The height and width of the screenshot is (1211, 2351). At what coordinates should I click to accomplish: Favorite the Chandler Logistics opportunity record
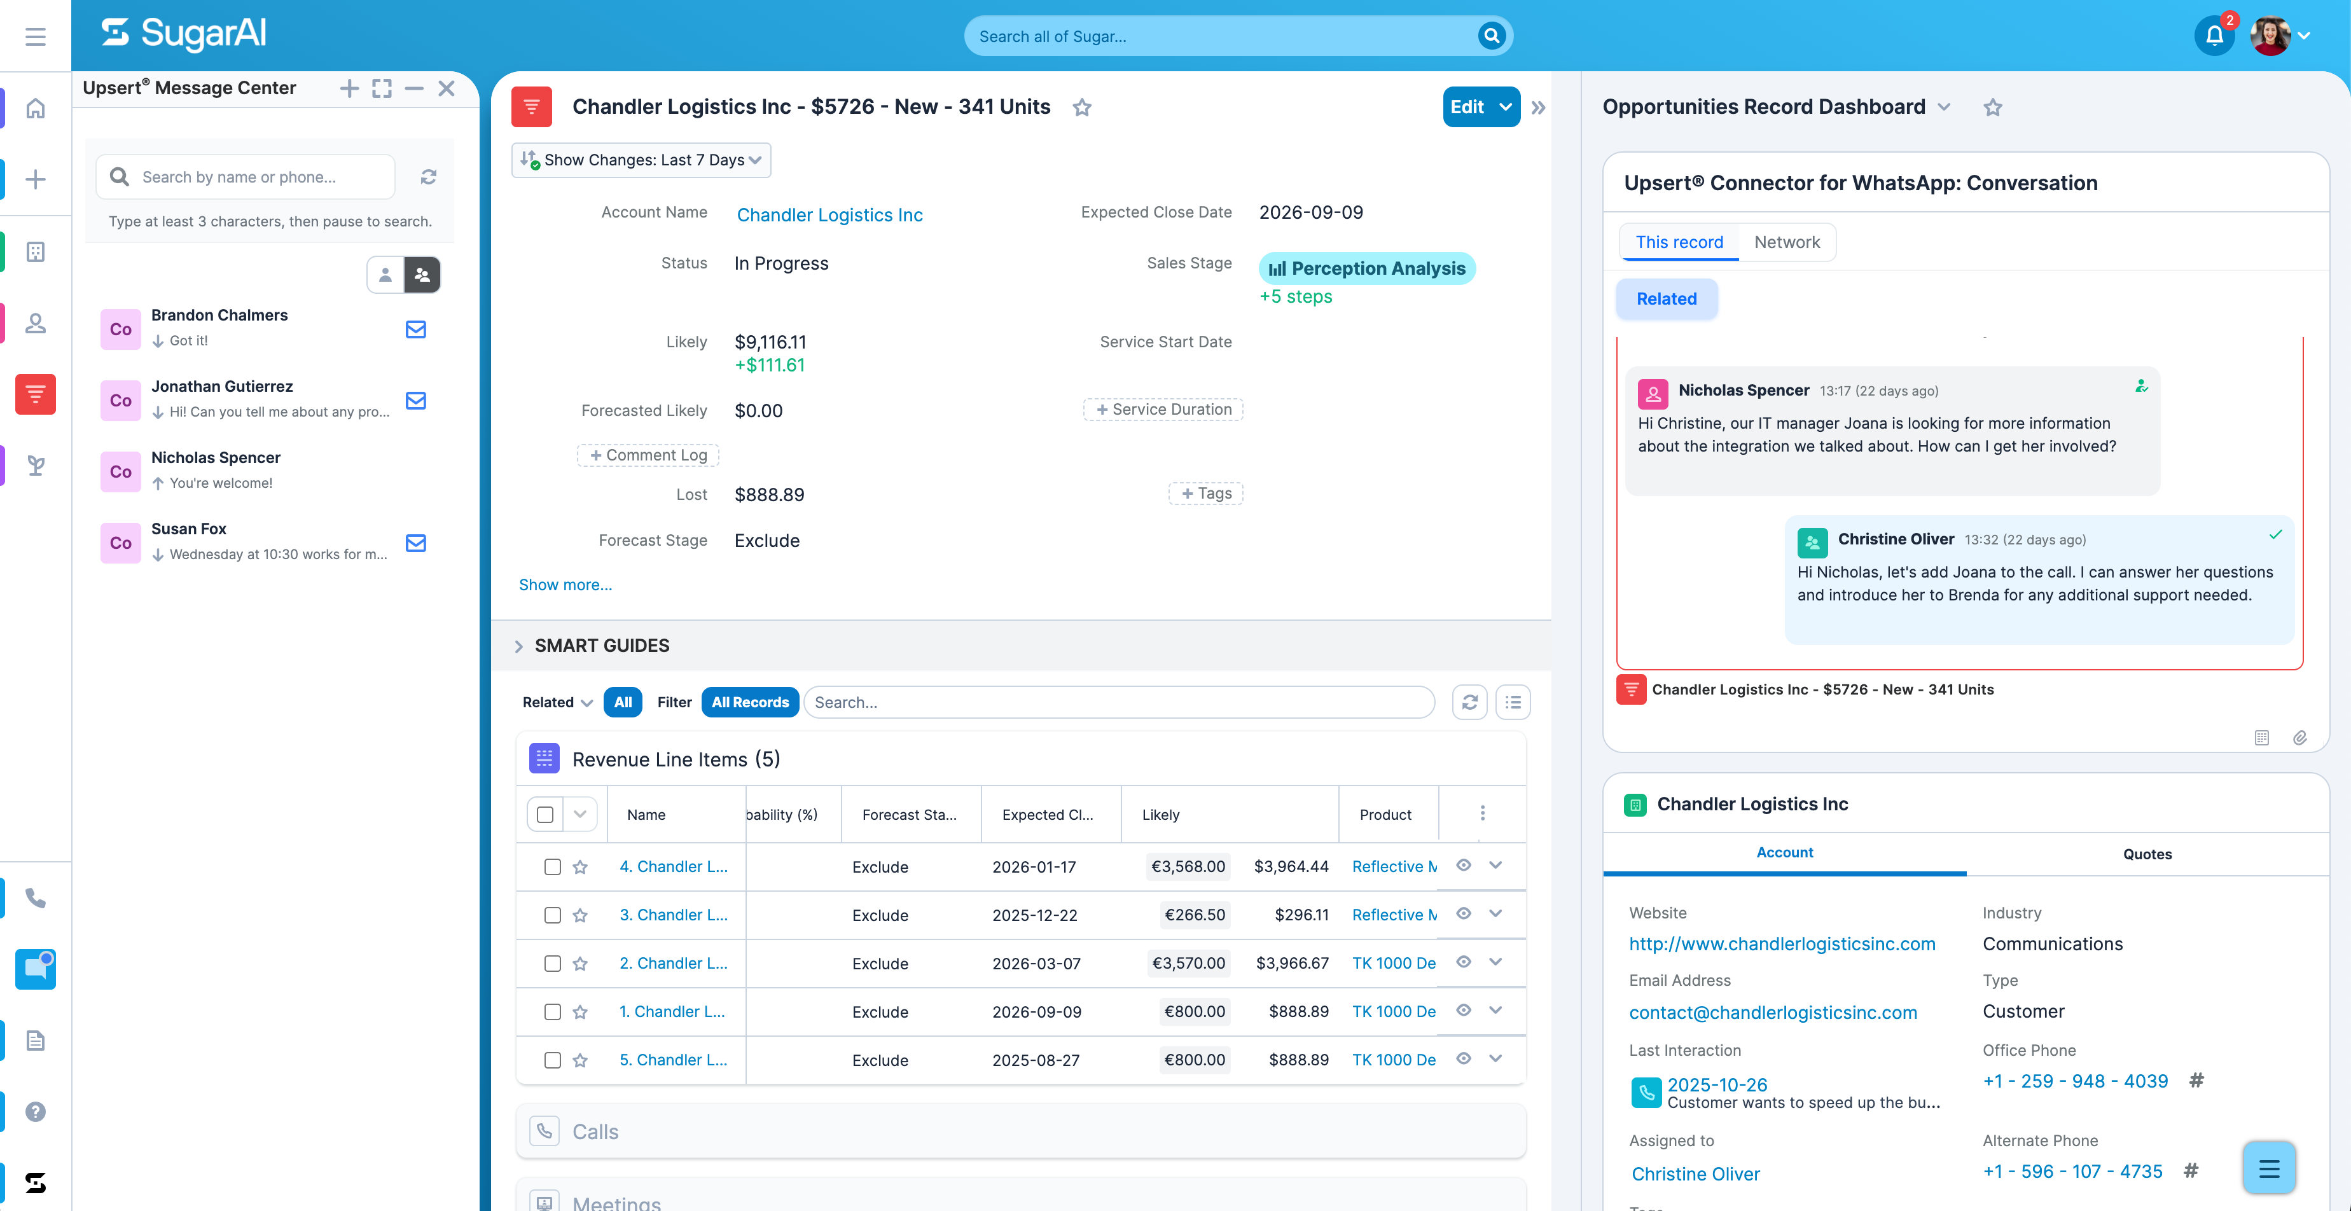(1081, 107)
